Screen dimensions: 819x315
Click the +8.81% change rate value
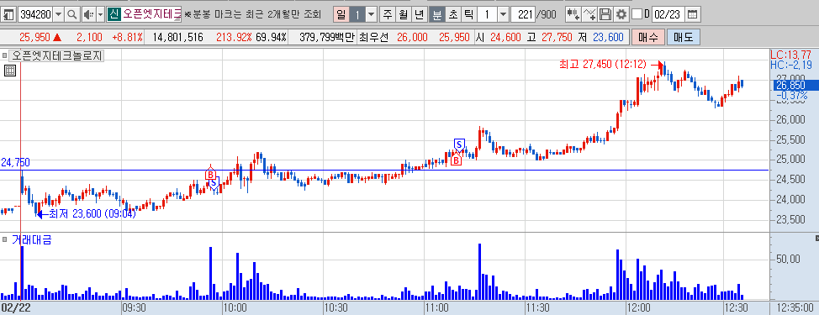pos(127,38)
